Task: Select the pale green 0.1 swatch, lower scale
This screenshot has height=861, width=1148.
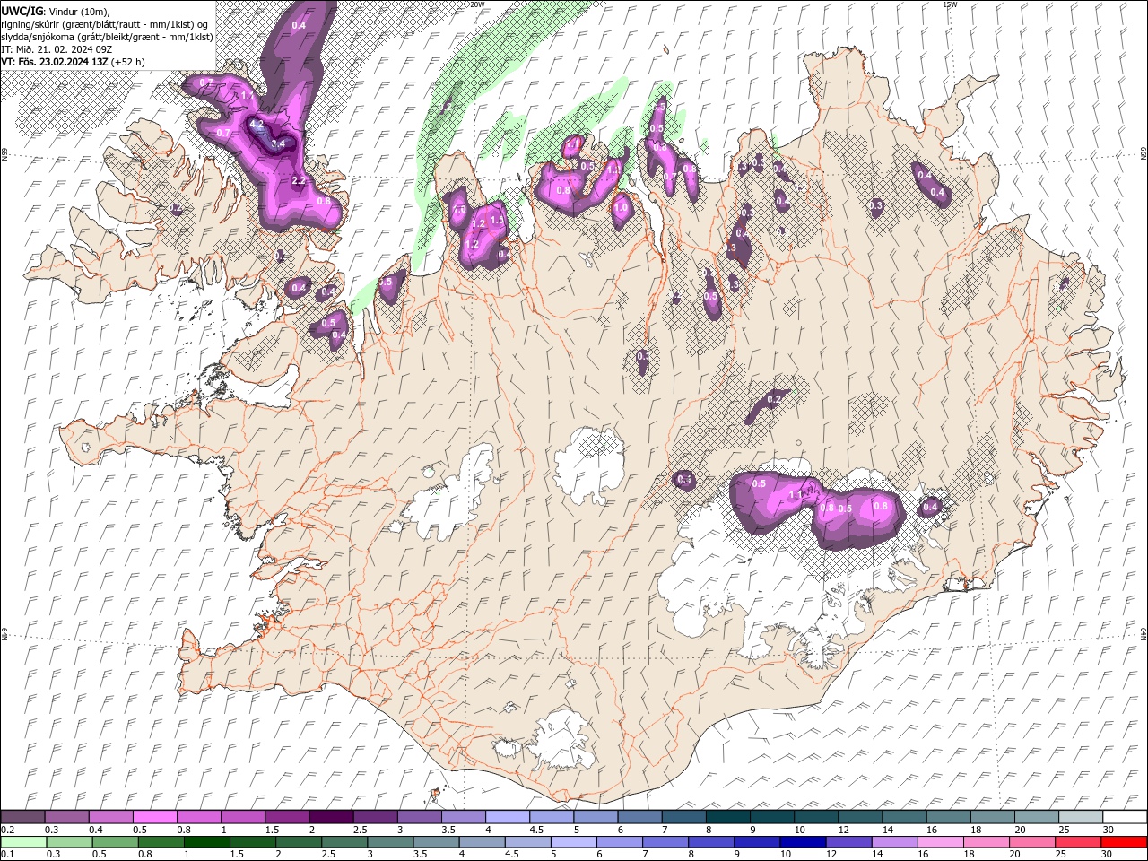Action: [x=23, y=842]
